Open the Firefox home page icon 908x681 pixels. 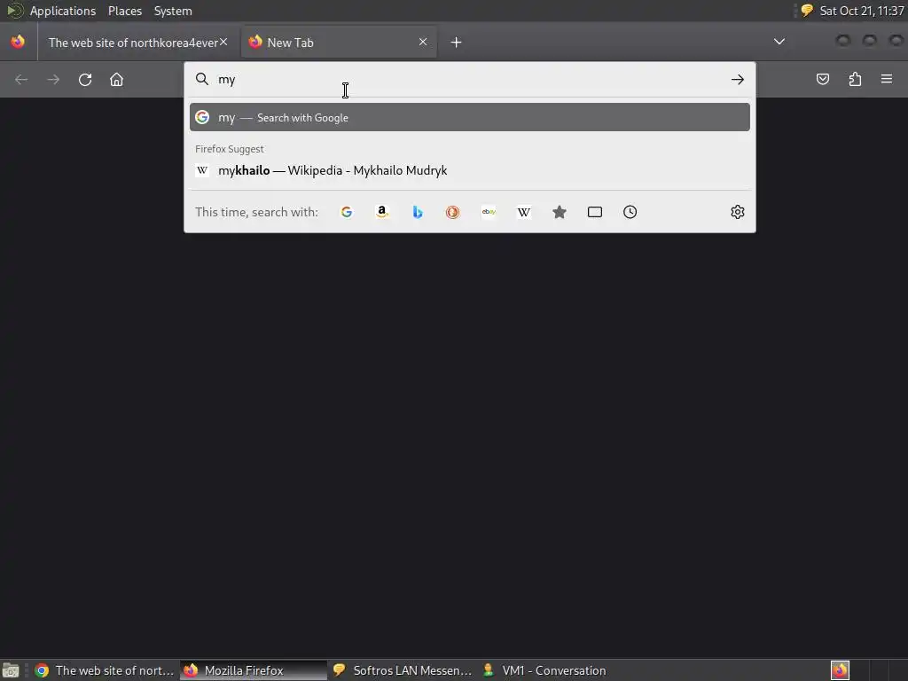pyautogui.click(x=116, y=79)
